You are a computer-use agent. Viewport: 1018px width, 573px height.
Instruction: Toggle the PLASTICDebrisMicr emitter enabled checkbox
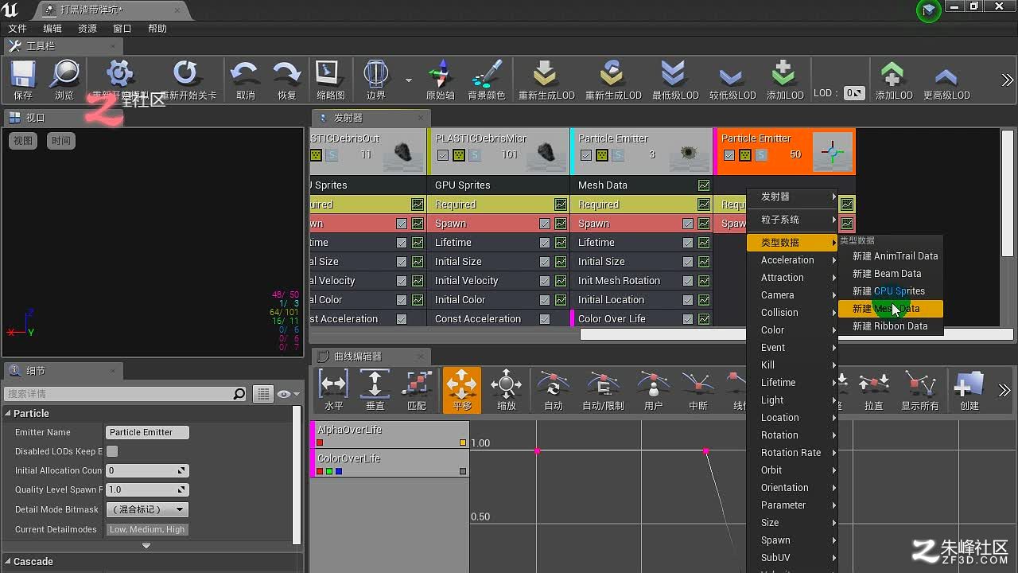point(443,155)
